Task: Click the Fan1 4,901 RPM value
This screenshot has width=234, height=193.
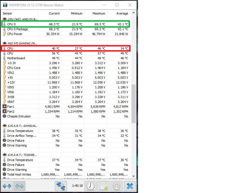Action: point(52,107)
